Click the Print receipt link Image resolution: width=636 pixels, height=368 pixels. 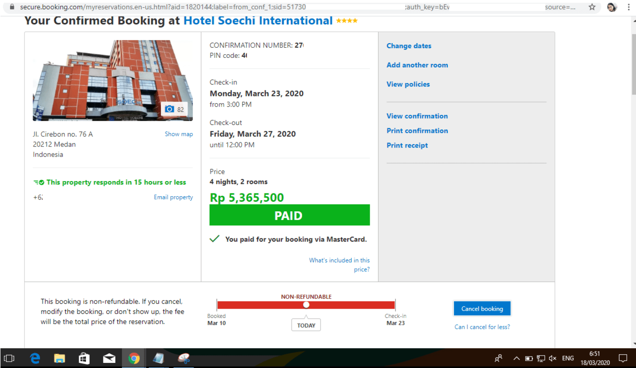click(x=407, y=145)
